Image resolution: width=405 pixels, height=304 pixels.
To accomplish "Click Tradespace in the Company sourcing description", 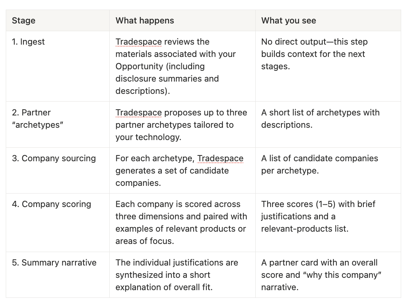I will click(x=220, y=158).
